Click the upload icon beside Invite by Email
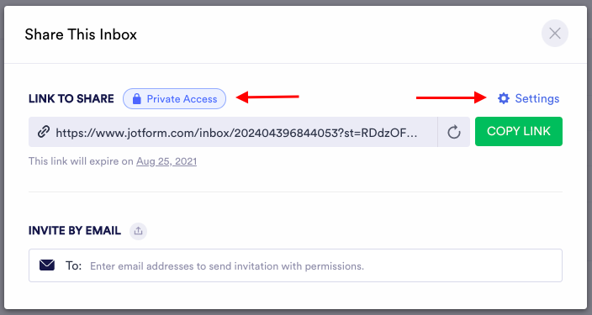The height and width of the screenshot is (315, 592). 138,231
